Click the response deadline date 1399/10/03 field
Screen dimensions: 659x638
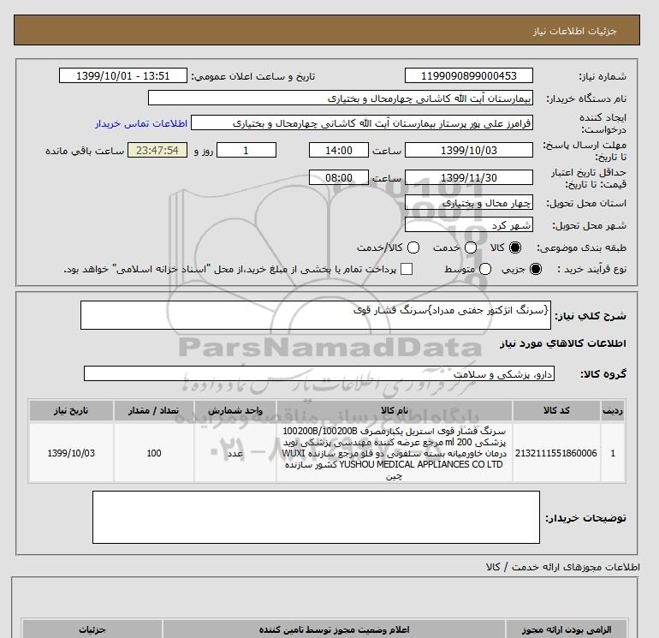(469, 151)
